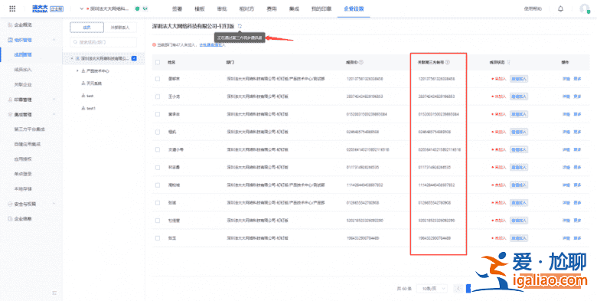This screenshot has height=301, width=597.
Task: Collapse the 集成管理 sidebar section
Action: click(54, 114)
